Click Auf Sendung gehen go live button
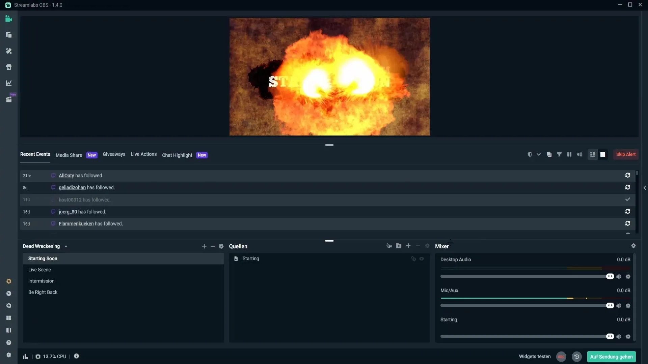The width and height of the screenshot is (648, 364). click(x=612, y=357)
